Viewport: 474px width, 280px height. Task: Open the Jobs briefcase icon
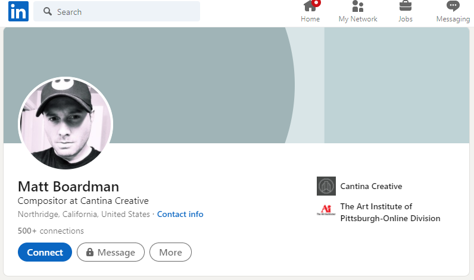coord(406,6)
